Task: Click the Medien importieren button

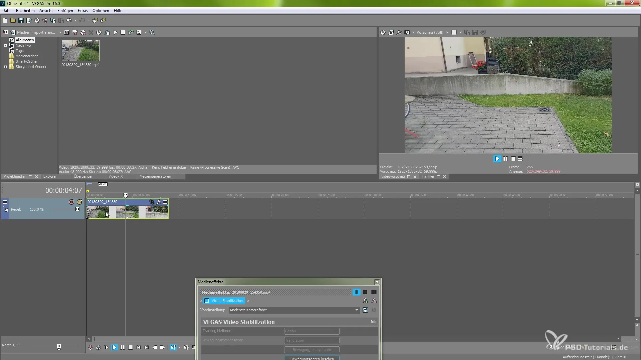Action: [x=33, y=32]
